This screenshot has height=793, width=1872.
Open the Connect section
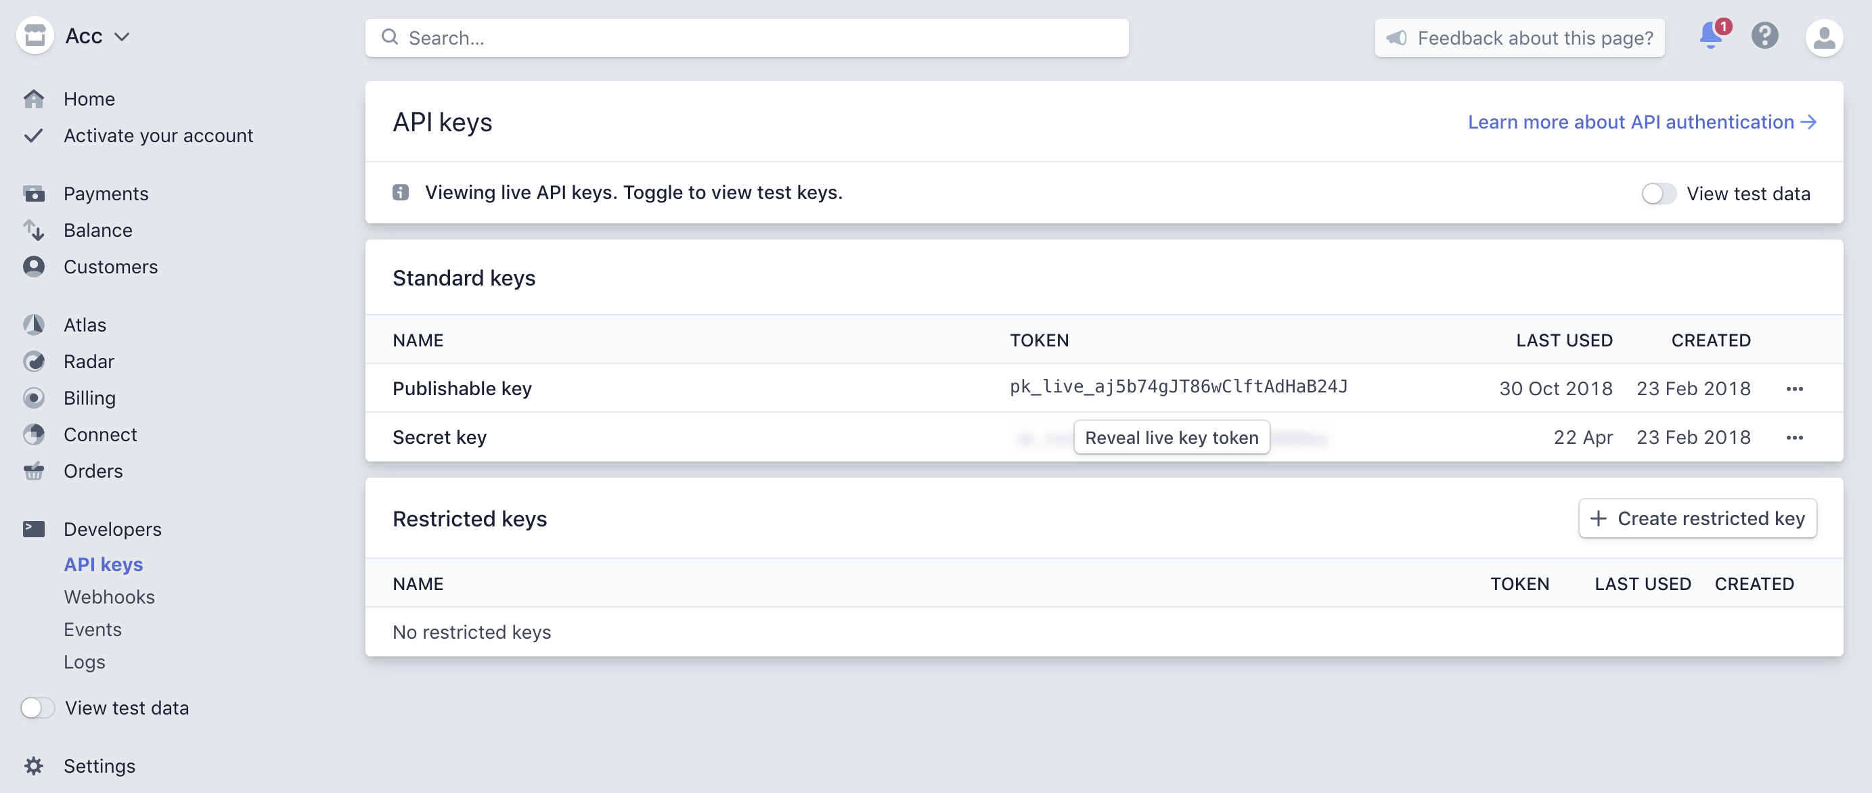click(99, 434)
